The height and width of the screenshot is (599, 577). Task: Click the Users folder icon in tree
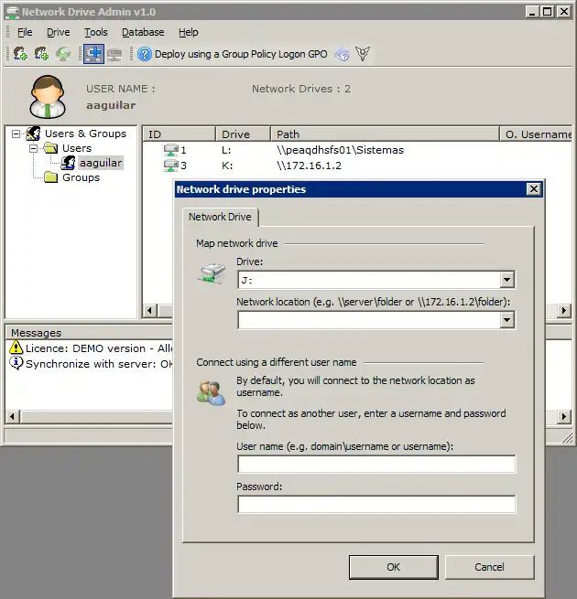click(50, 148)
